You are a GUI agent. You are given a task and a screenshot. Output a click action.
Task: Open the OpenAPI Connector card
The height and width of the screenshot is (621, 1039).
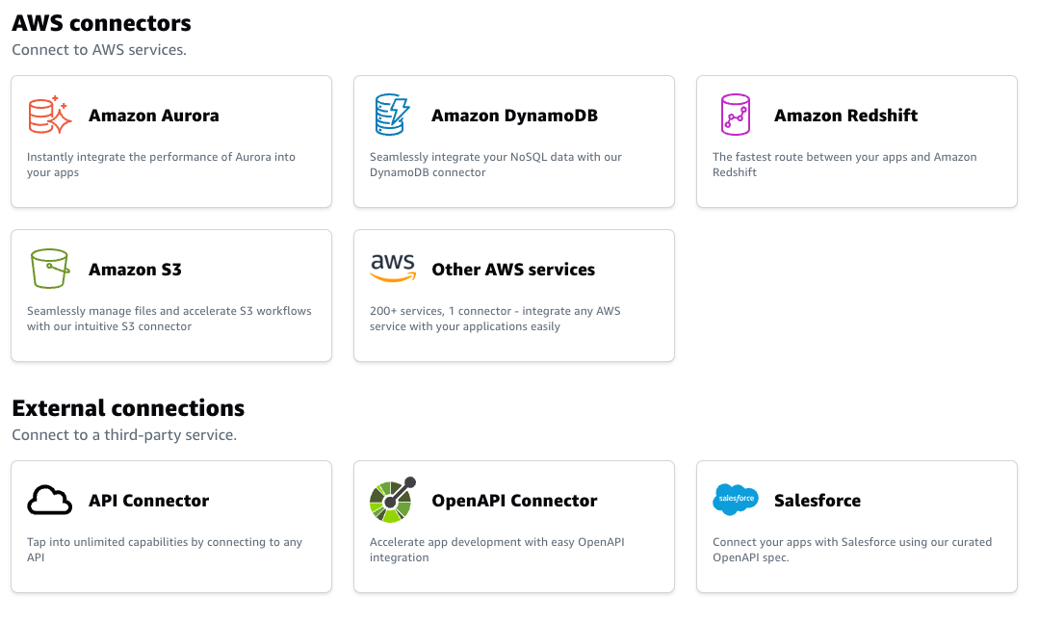pyautogui.click(x=514, y=527)
